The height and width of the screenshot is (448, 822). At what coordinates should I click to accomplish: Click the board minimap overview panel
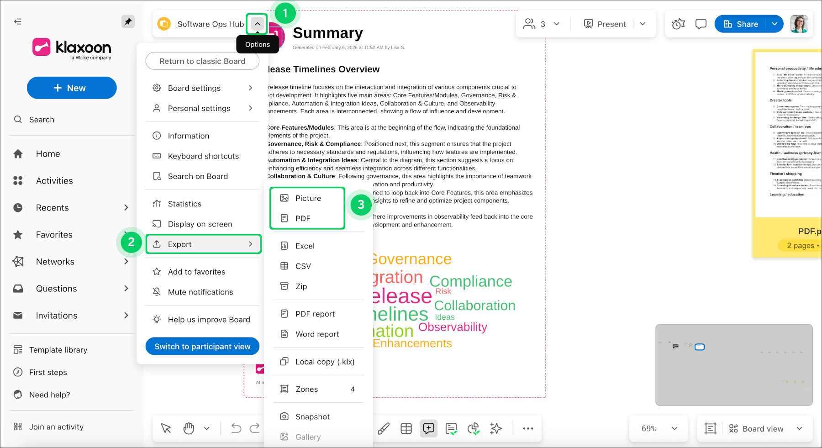(733, 365)
